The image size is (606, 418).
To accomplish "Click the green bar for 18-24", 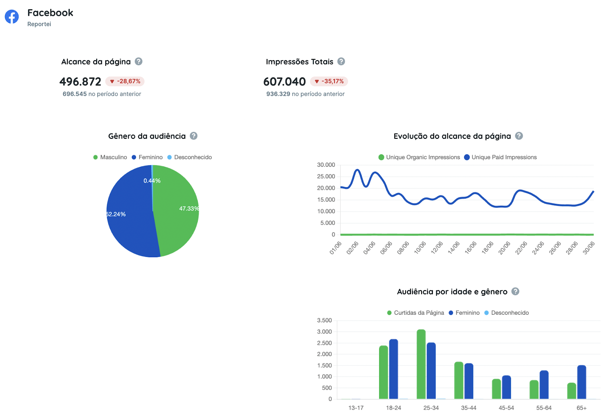I will (384, 372).
